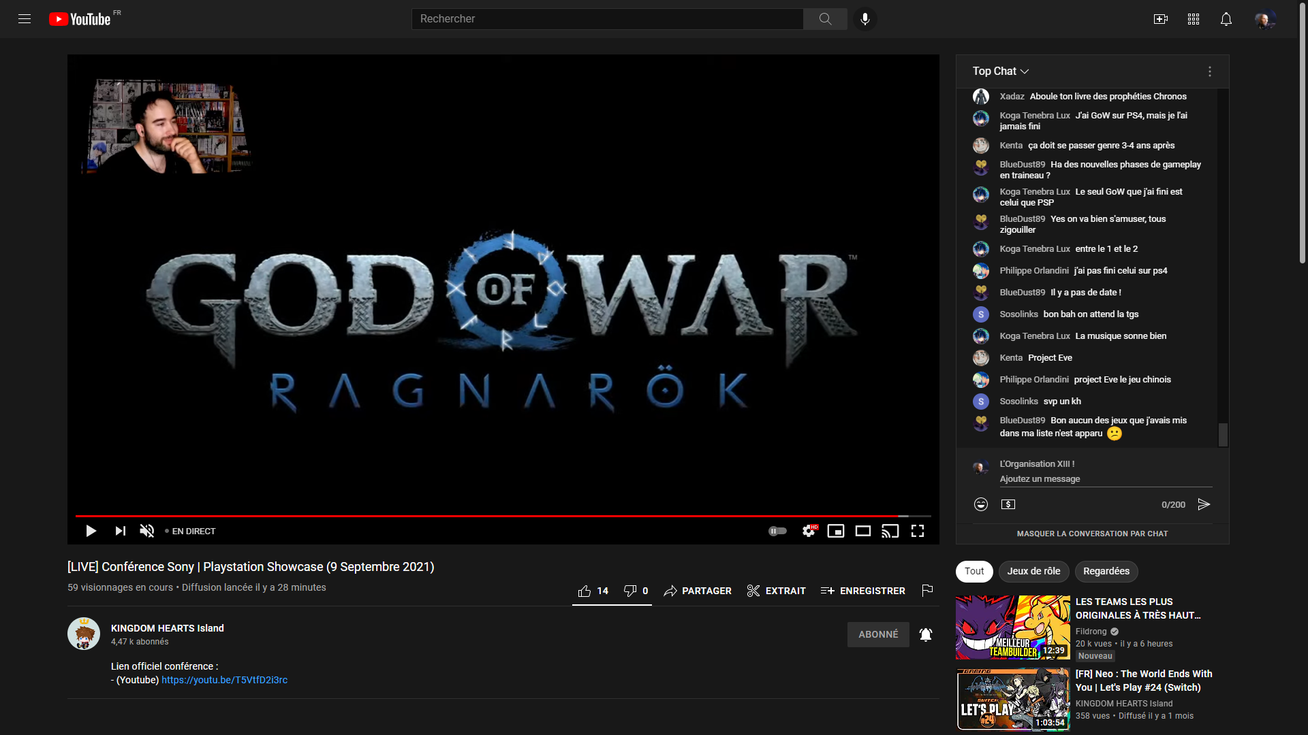Open account avatar menu
The image size is (1308, 735).
point(1265,19)
